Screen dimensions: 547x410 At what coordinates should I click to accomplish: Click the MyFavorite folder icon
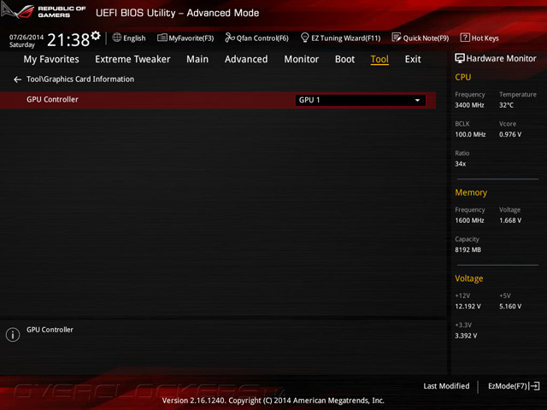[x=162, y=38]
